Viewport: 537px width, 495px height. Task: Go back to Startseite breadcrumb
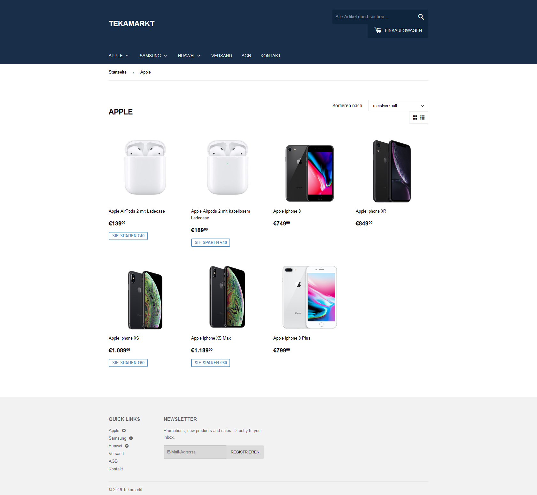pyautogui.click(x=118, y=72)
